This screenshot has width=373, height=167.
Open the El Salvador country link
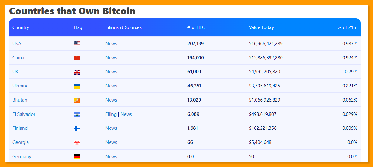[24, 114]
